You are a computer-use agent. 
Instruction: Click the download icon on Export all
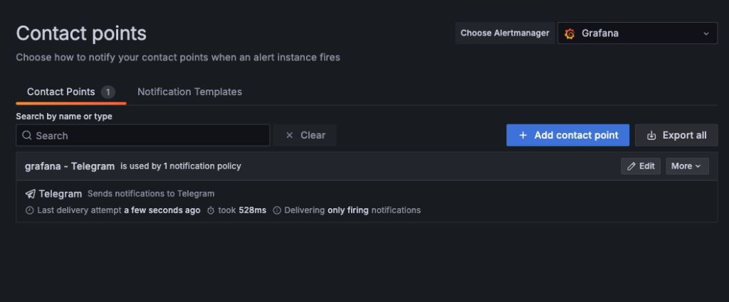[x=652, y=136]
